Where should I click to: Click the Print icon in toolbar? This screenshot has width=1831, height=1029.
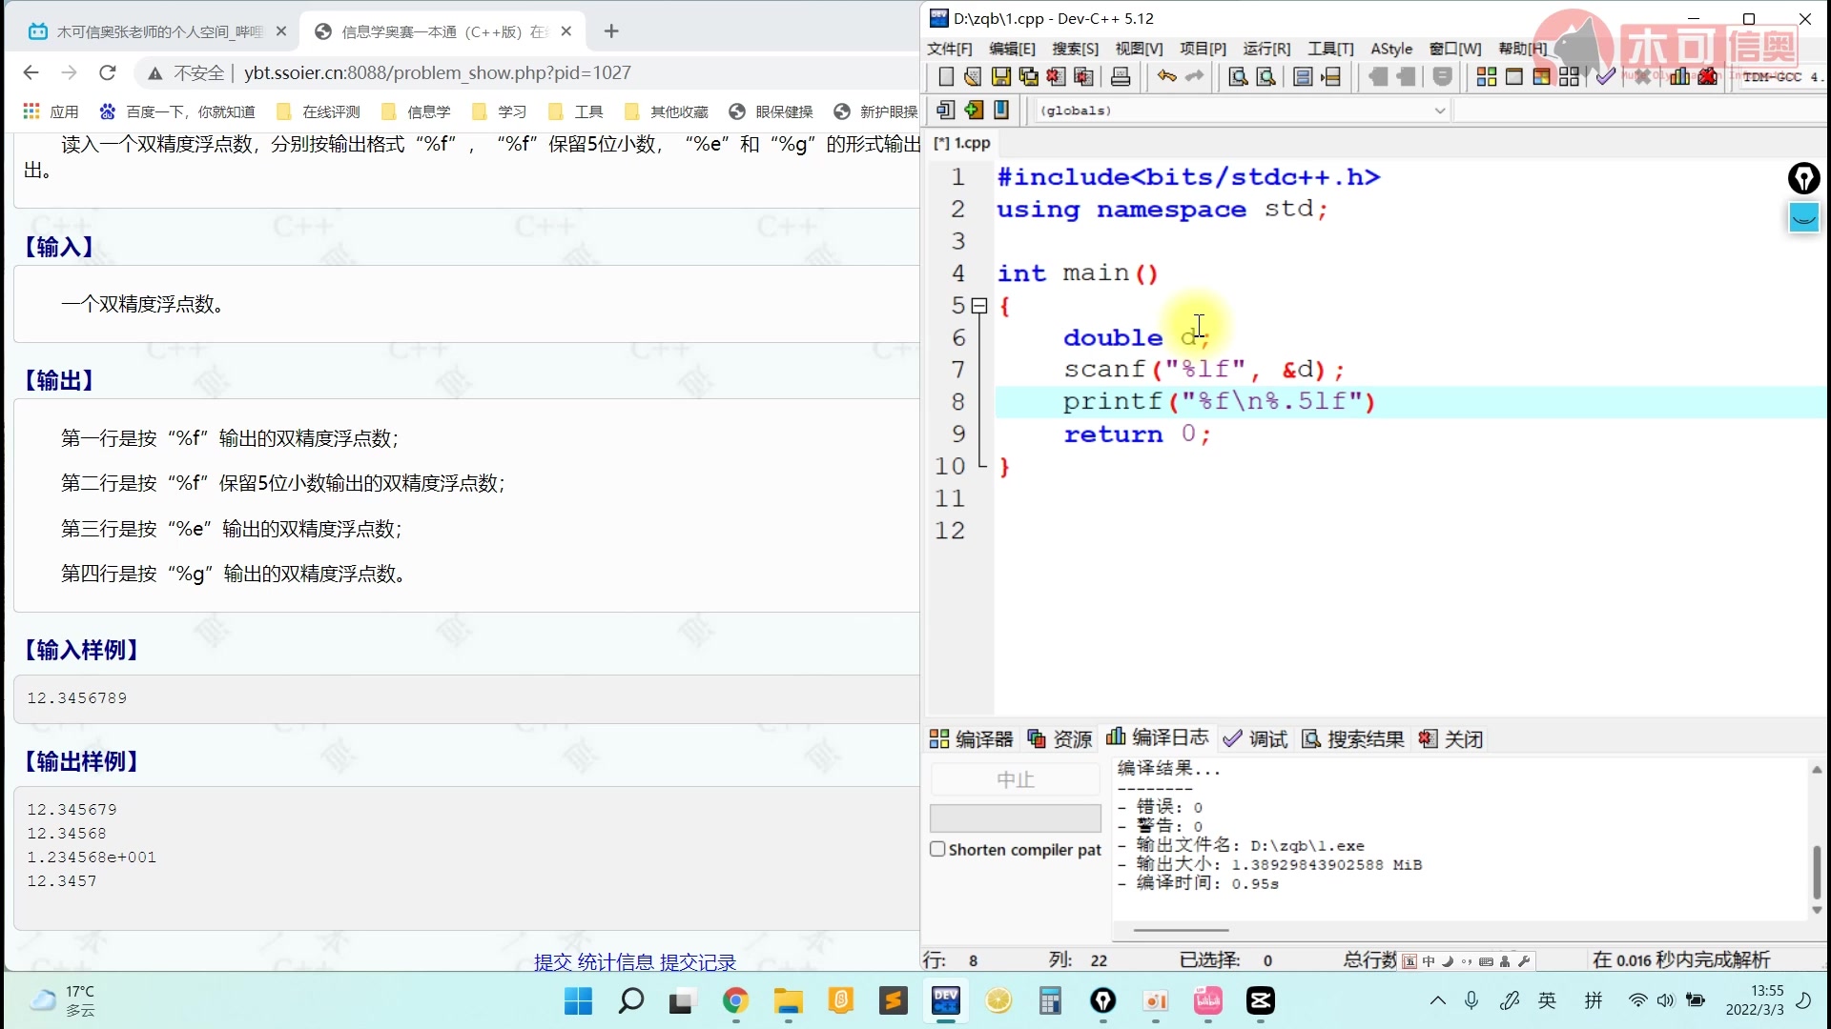[1121, 77]
